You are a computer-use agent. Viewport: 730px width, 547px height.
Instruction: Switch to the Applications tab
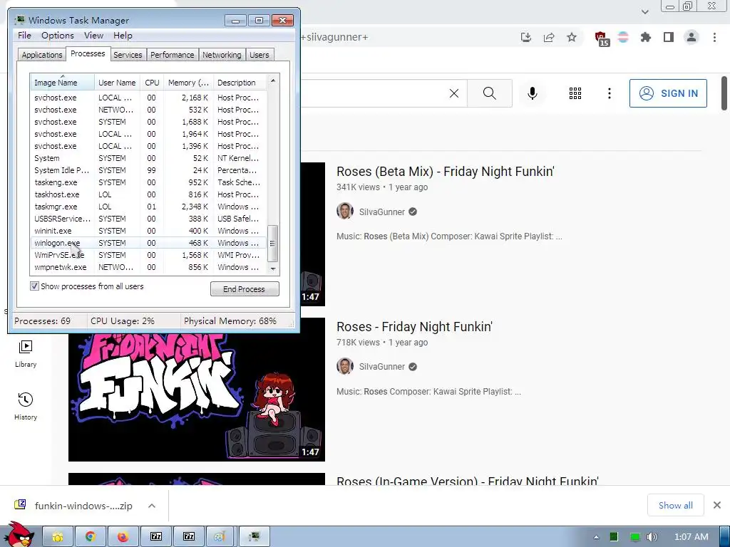pyautogui.click(x=42, y=55)
